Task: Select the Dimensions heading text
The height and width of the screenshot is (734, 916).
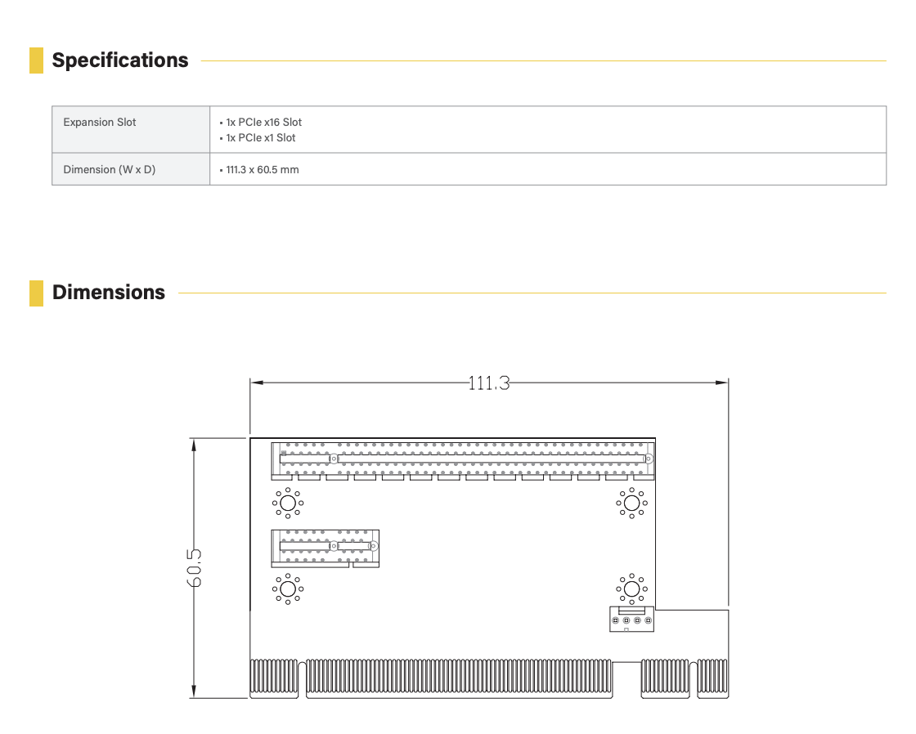Action: (109, 293)
